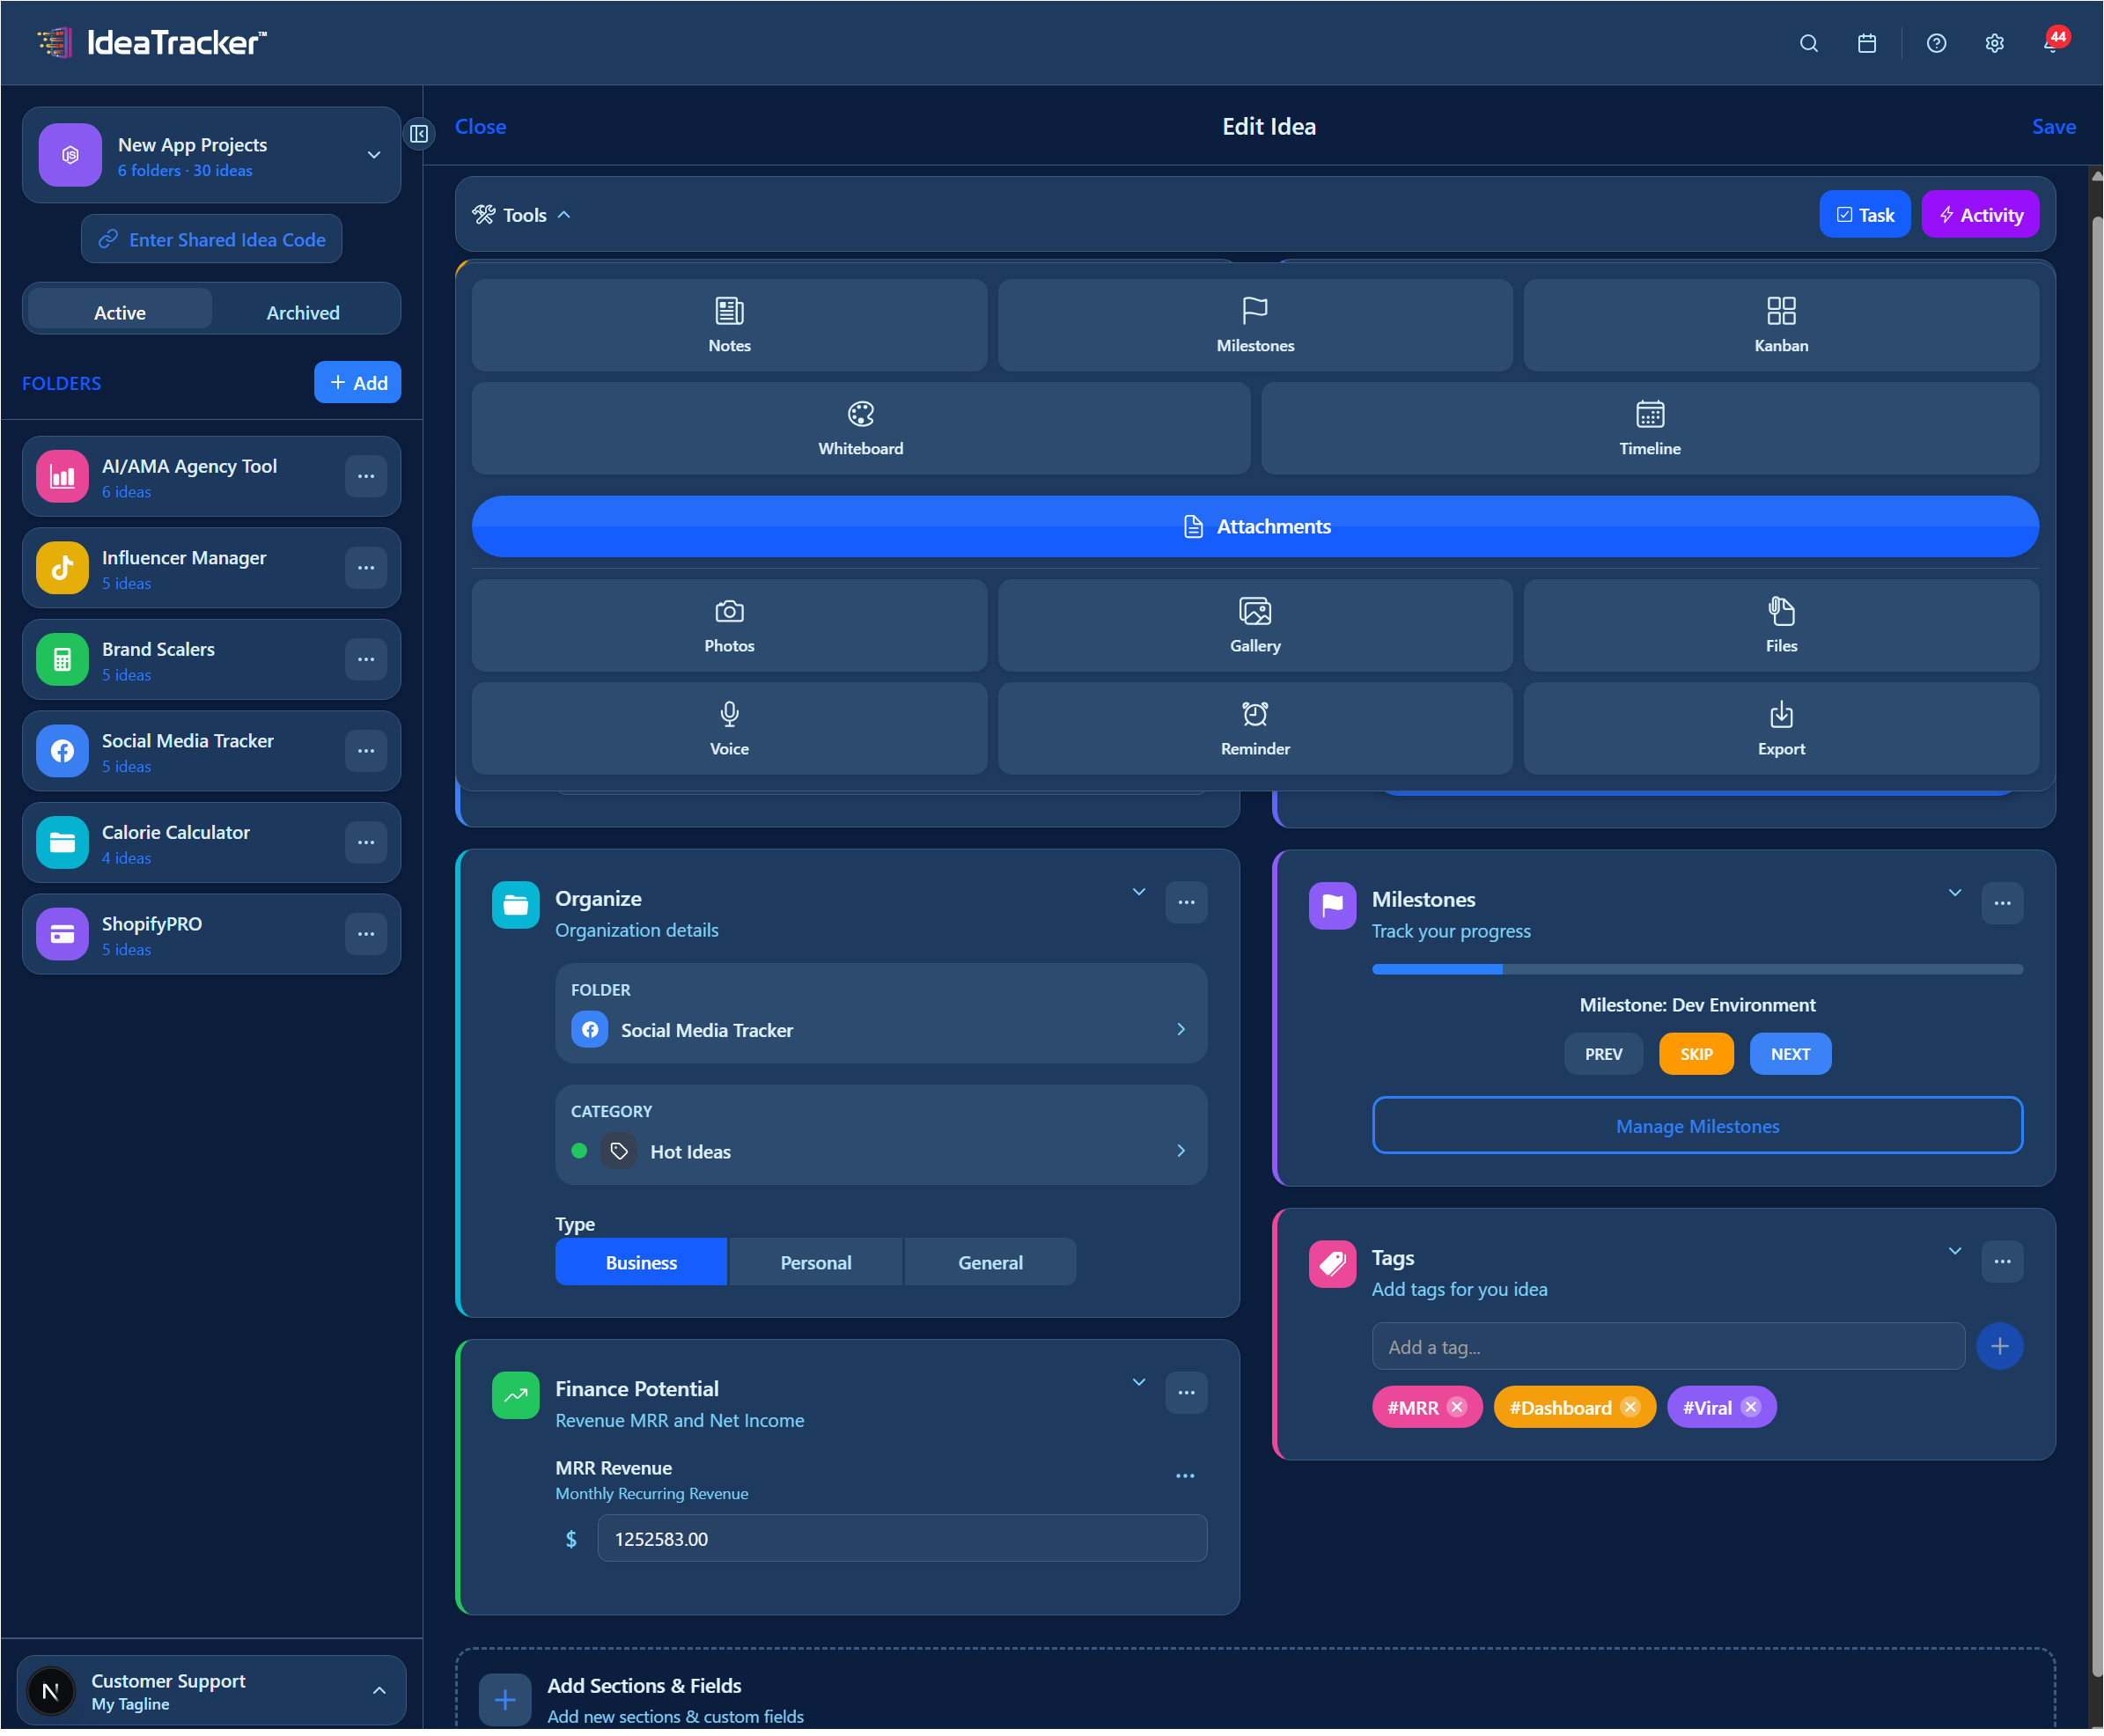
Task: Select the General type option
Action: tap(989, 1262)
